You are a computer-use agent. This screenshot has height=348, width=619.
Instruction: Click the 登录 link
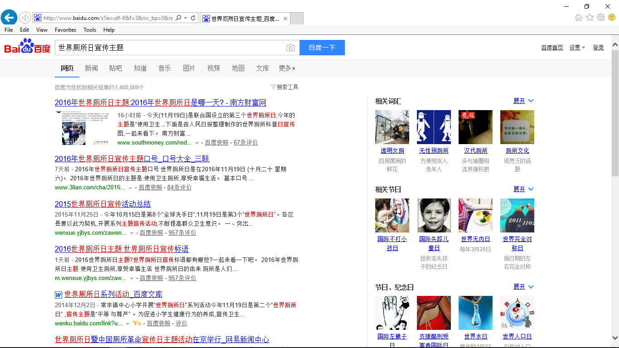[x=598, y=48]
